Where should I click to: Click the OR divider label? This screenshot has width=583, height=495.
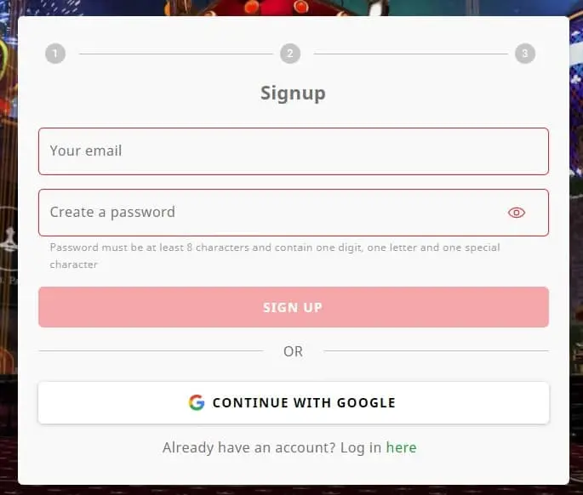click(x=293, y=351)
